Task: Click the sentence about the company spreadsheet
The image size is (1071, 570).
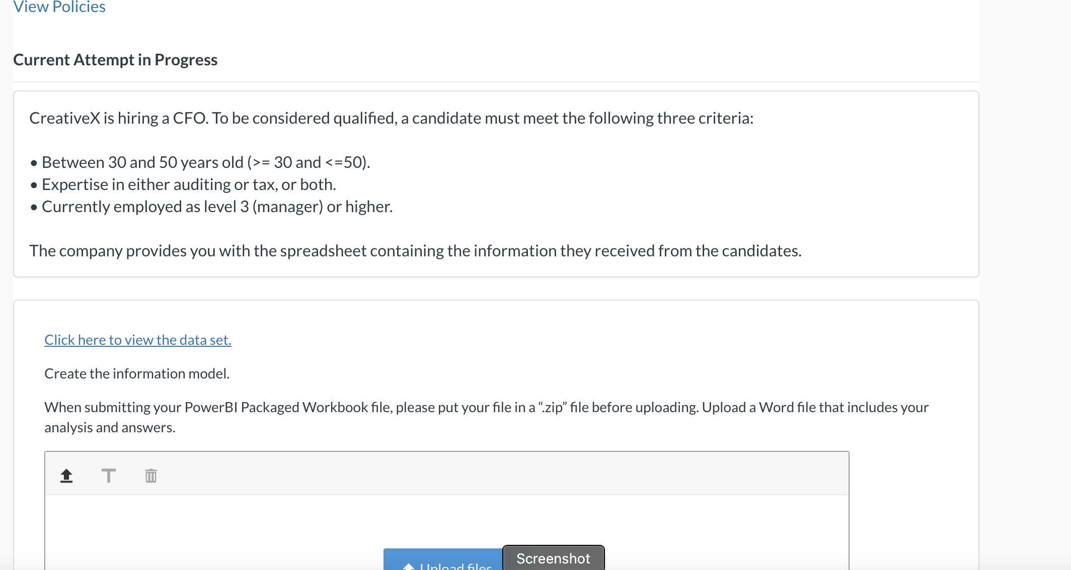Action: pos(415,251)
